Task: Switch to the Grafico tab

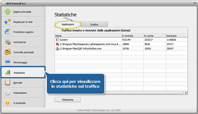Action: [94, 24]
